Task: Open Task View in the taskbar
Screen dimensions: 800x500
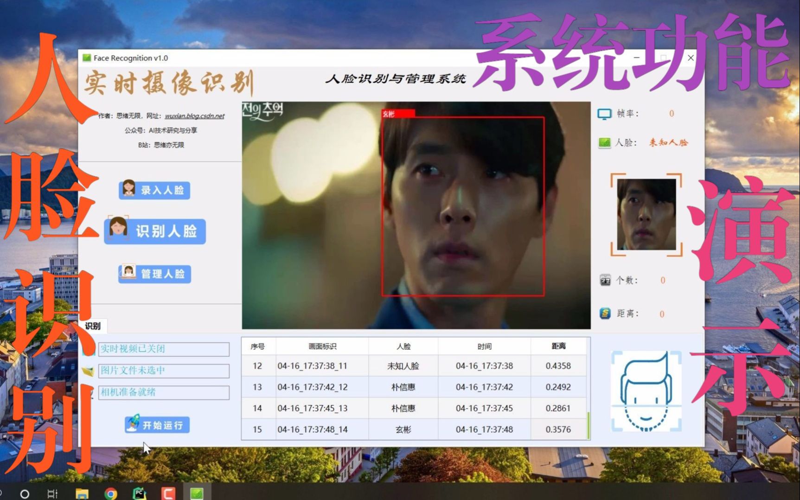Action: pos(52,494)
